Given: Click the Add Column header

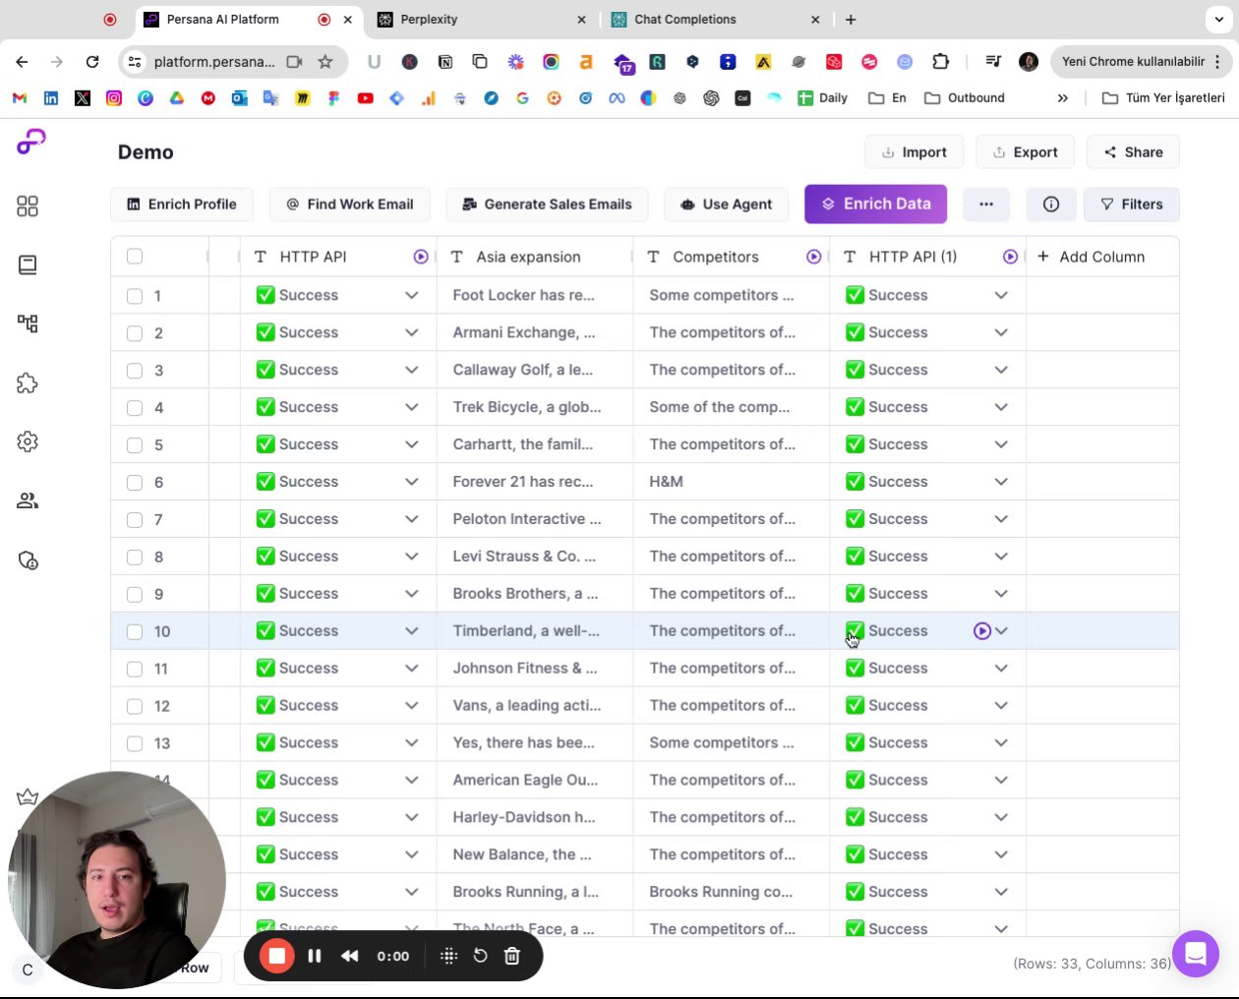Looking at the screenshot, I should (1091, 257).
